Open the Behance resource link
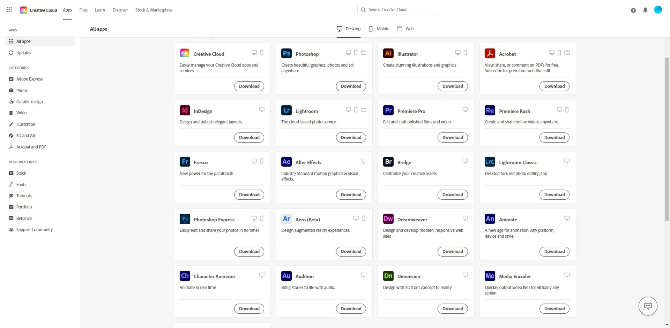This screenshot has width=670, height=328. 40,219
